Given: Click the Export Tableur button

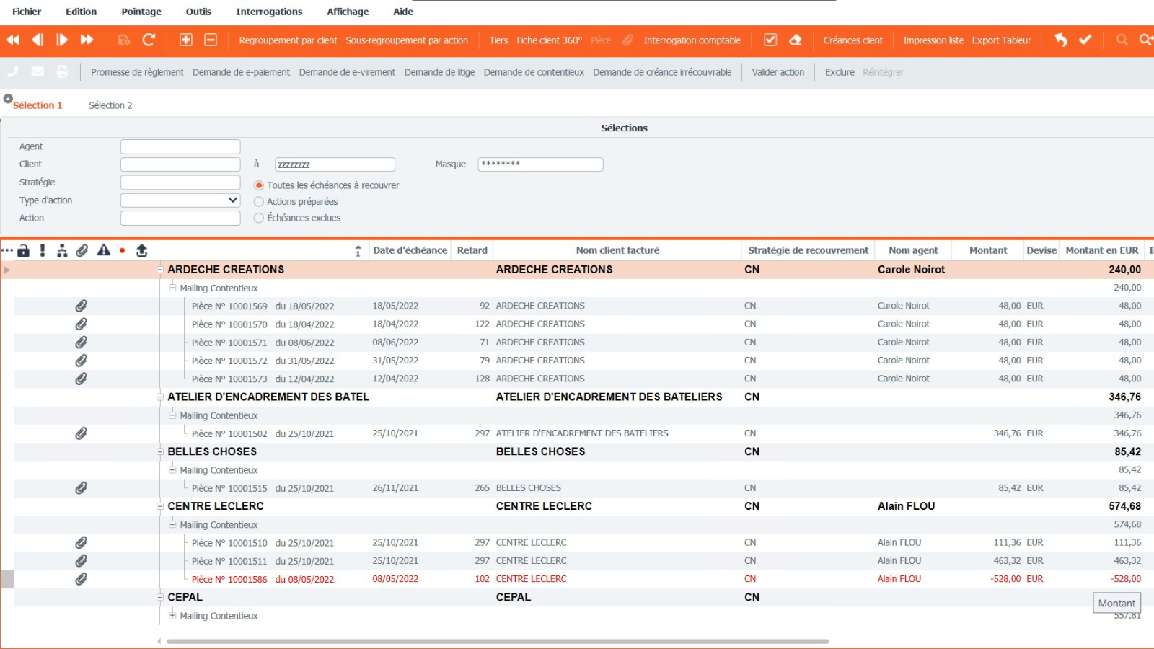Looking at the screenshot, I should (x=1002, y=40).
